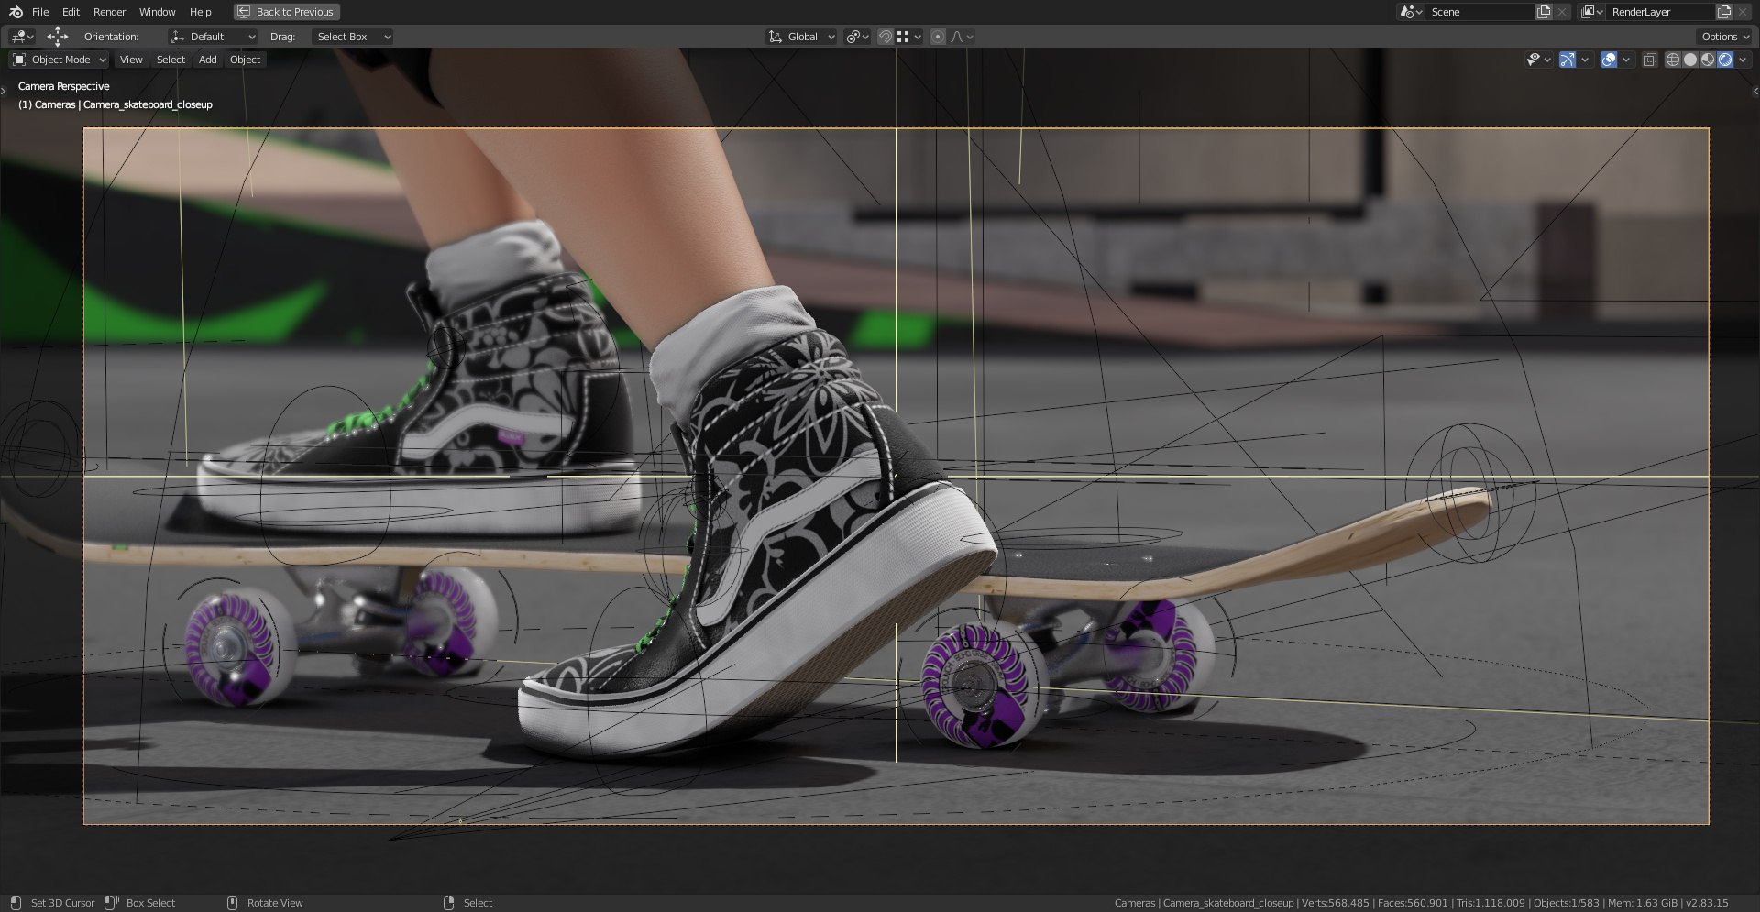
Task: Click the add view layer icon
Action: [1724, 12]
